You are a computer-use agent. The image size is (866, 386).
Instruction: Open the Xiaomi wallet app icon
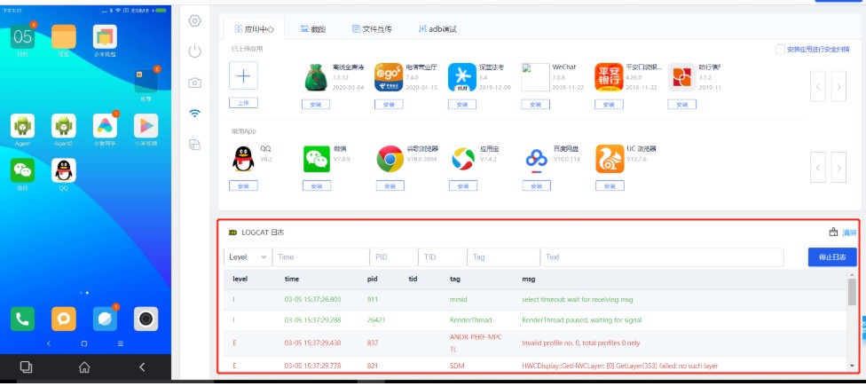point(105,36)
